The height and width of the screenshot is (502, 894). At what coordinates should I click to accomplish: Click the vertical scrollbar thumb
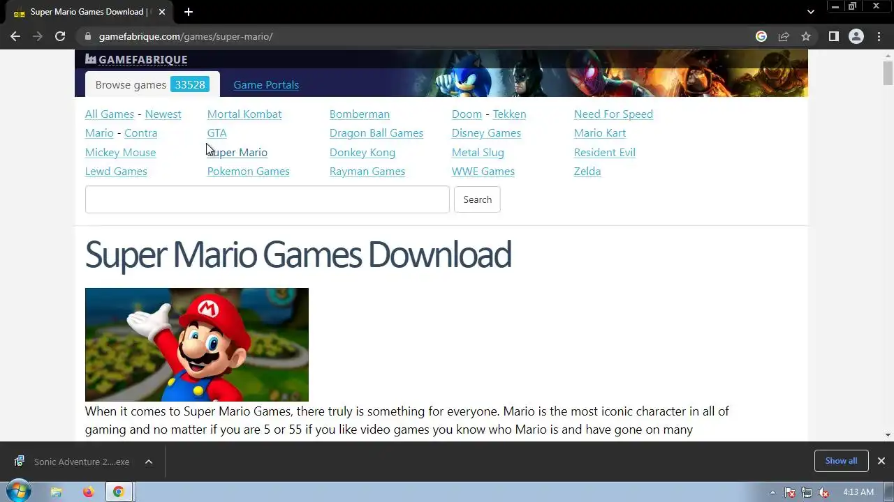coord(888,73)
